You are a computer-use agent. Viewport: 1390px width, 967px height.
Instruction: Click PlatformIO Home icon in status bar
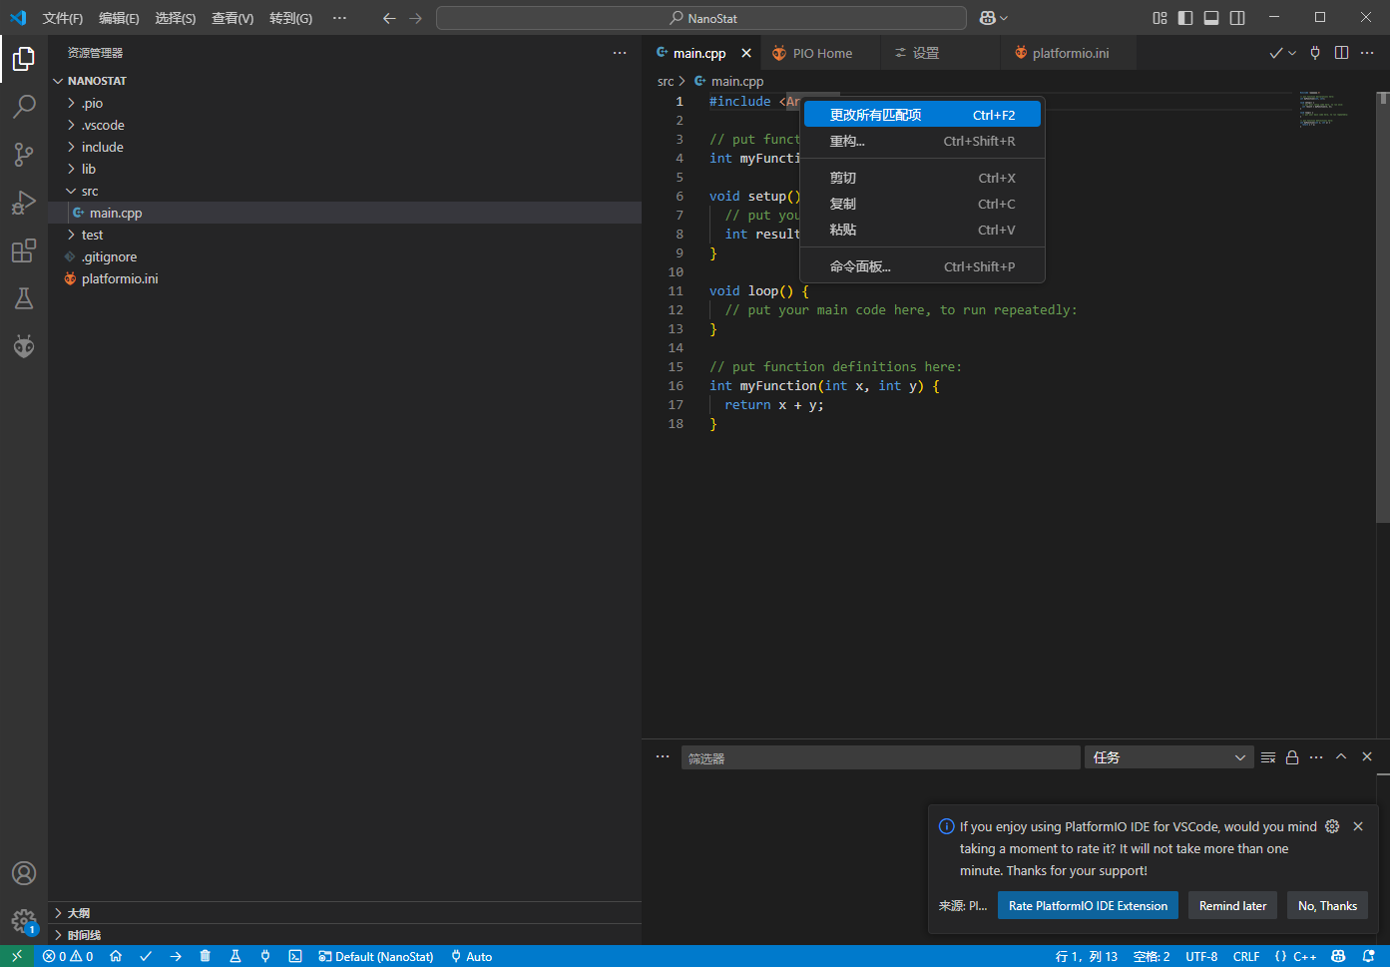click(x=116, y=956)
